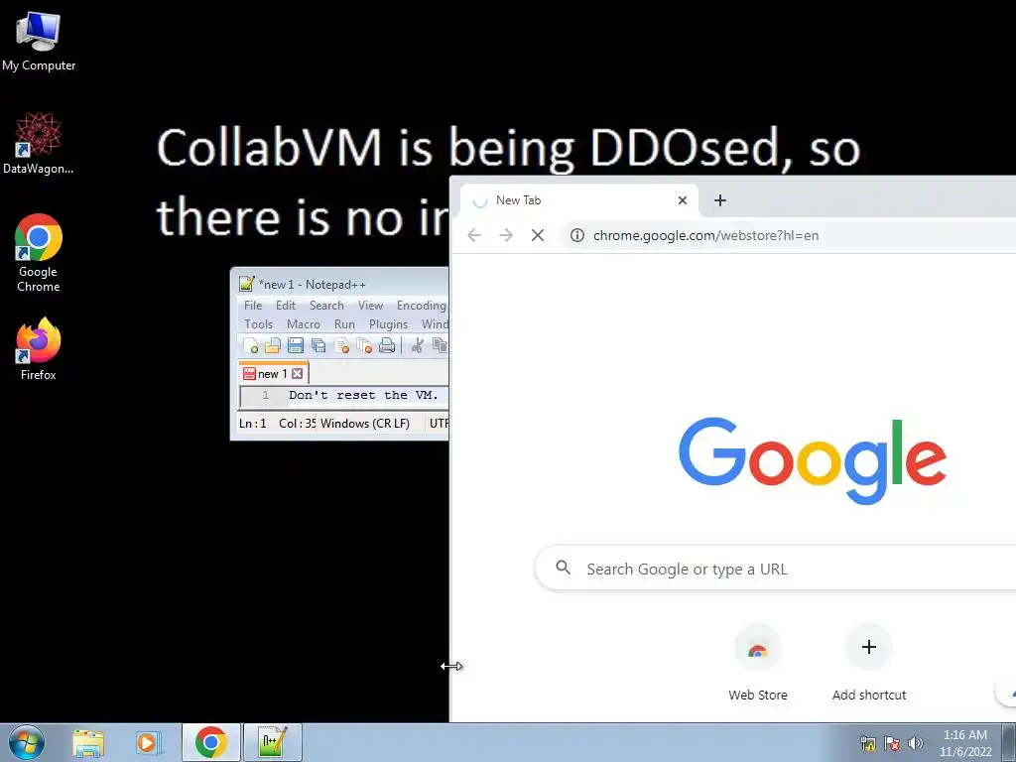The image size is (1016, 762).
Task: Select the new 1 document tab
Action: [273, 374]
